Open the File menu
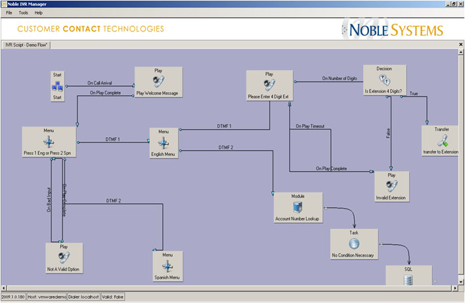This screenshot has height=303, width=465. tap(9, 12)
